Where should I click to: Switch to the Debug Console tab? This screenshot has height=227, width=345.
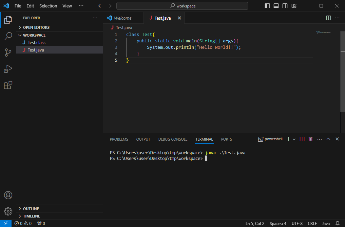click(x=173, y=139)
